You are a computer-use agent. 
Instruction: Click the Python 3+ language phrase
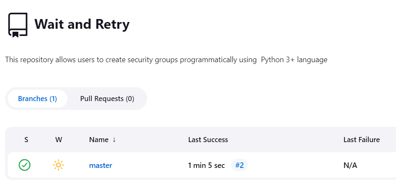(x=294, y=60)
